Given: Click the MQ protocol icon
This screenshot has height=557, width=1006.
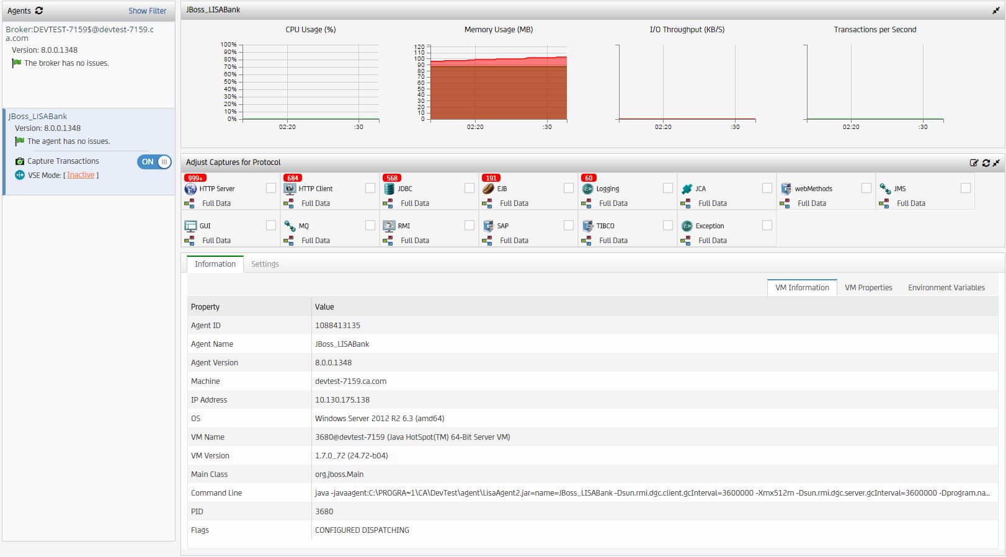Looking at the screenshot, I should pyautogui.click(x=290, y=226).
